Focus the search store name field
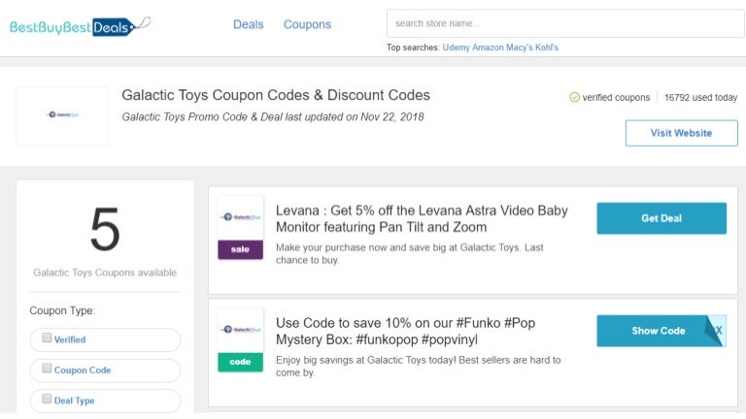The image size is (746, 419). pos(564,23)
